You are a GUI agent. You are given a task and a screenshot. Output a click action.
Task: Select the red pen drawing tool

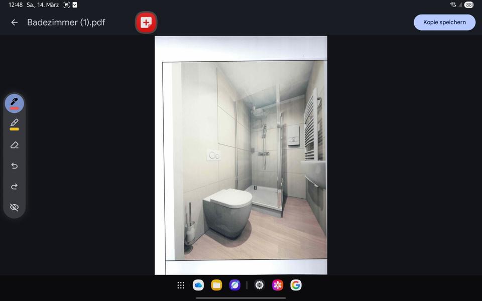[x=14, y=103]
